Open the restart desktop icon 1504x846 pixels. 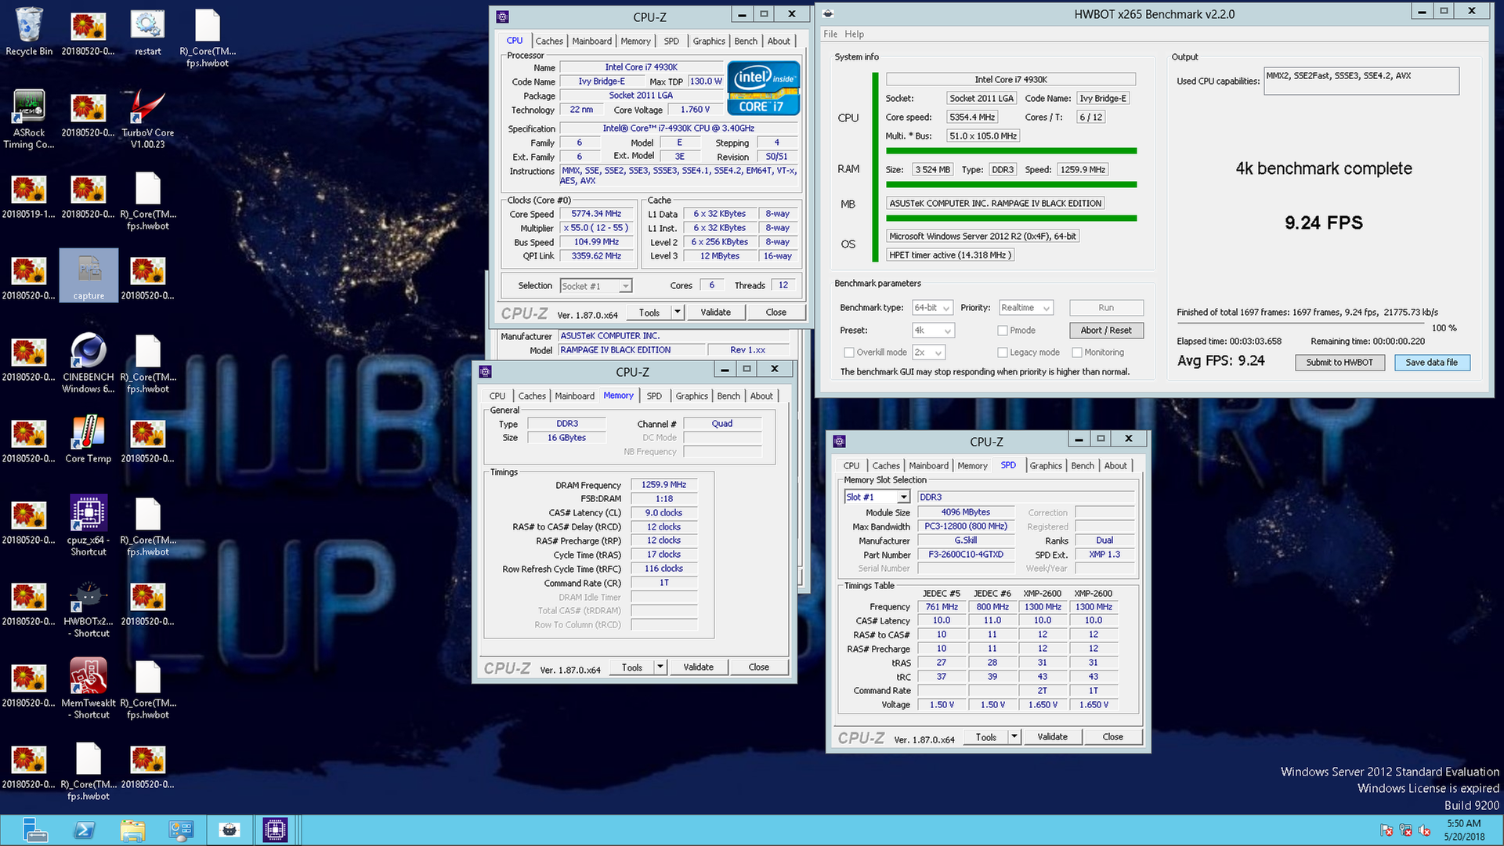[x=148, y=33]
